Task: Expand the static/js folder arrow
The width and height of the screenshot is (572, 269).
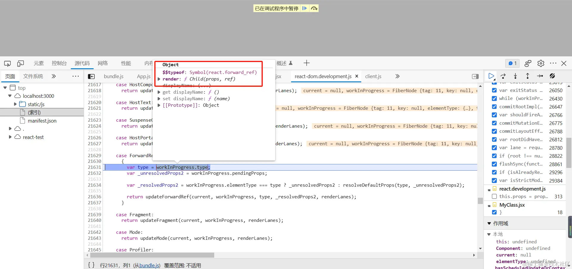Action: click(15, 104)
